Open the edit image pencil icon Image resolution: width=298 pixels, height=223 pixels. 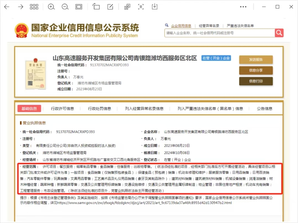(x=110, y=7)
